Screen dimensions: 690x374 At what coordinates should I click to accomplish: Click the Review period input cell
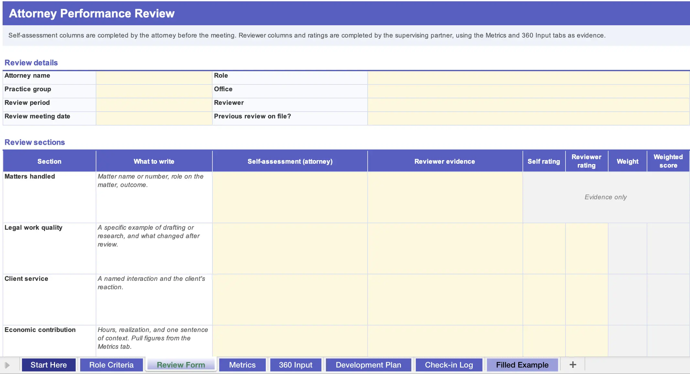tap(154, 105)
